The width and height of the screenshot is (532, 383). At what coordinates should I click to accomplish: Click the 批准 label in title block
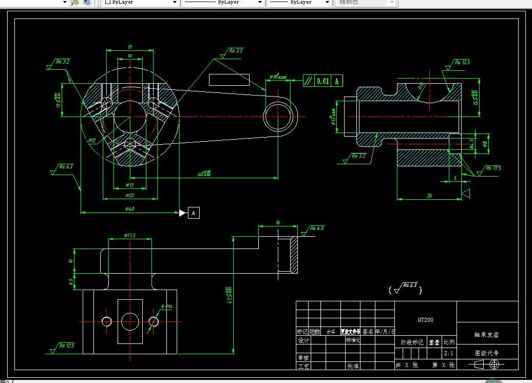353,366
